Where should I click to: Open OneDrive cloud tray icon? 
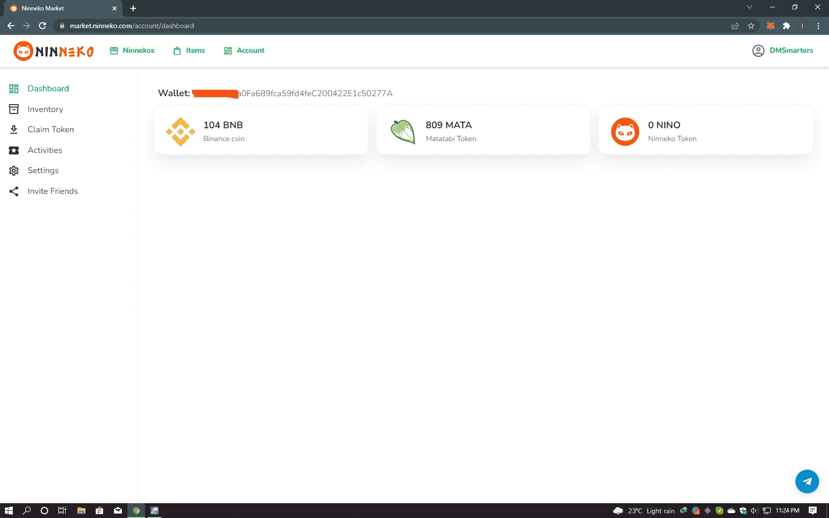731,511
